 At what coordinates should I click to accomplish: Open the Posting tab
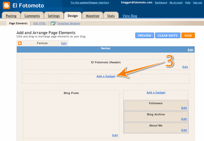tap(11, 16)
